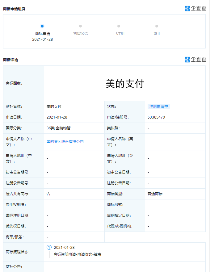Select the 已注册 progress step dot
210x272 pixels.
pos(119,26)
